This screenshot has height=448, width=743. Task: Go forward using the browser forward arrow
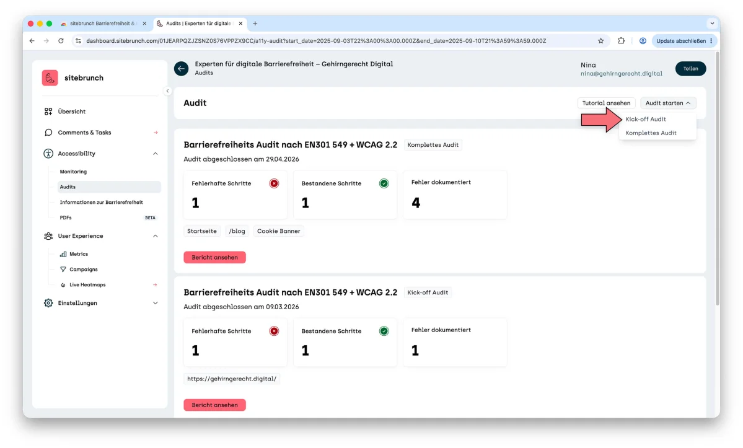46,41
